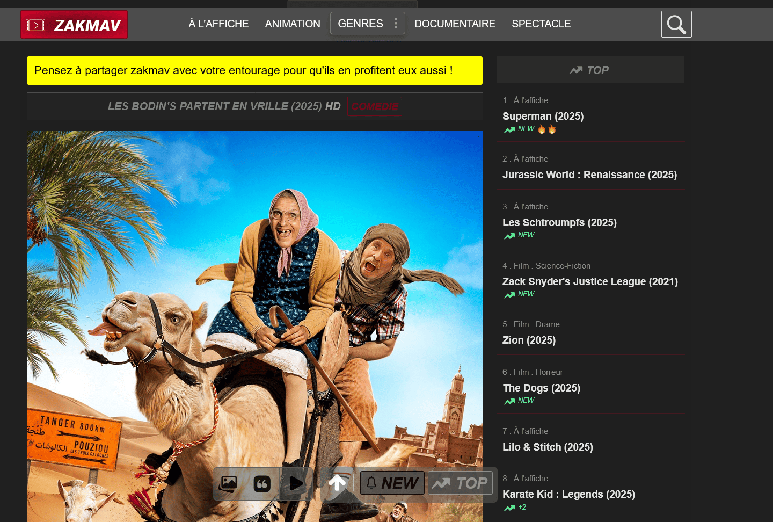Click the quote synopsis icon
773x522 pixels.
[x=262, y=484]
